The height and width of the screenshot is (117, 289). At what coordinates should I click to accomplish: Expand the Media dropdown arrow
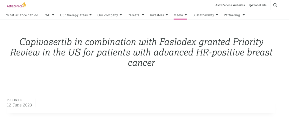coord(186,15)
